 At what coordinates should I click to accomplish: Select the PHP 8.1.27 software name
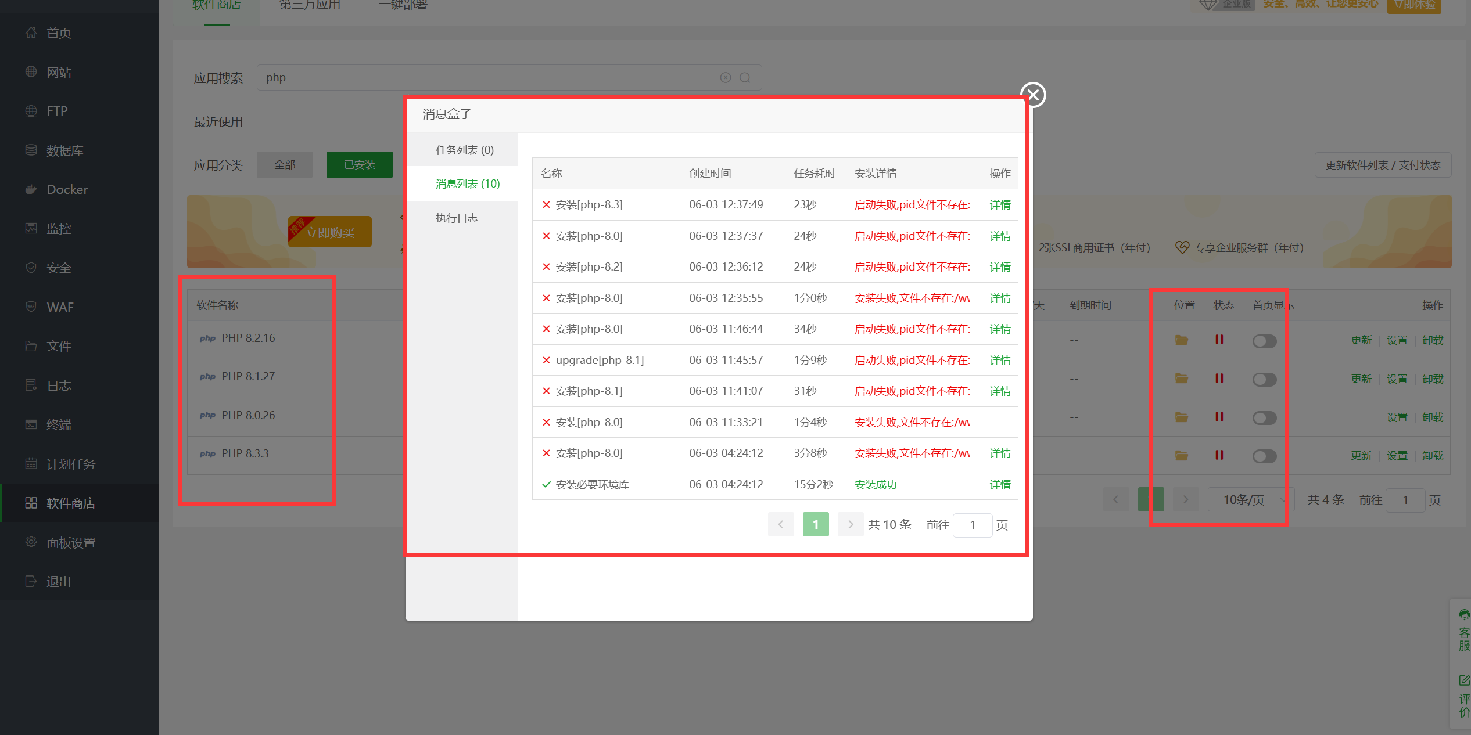tap(248, 376)
